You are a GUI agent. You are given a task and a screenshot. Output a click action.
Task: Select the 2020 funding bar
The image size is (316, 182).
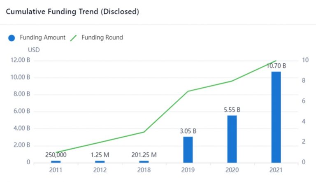click(x=232, y=139)
